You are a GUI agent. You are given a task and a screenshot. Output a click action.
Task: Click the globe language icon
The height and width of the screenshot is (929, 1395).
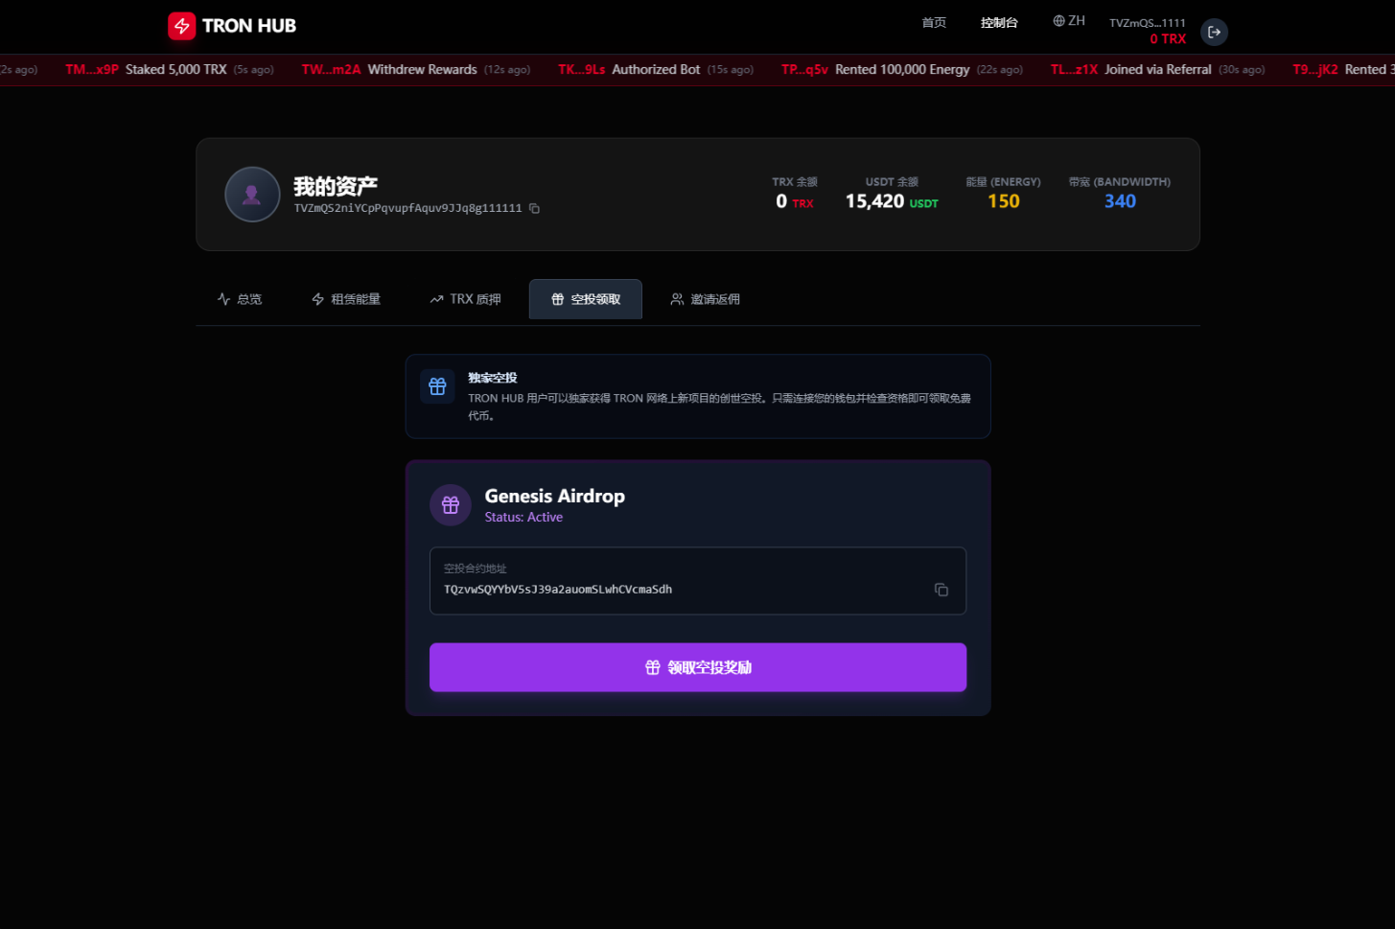coord(1058,21)
